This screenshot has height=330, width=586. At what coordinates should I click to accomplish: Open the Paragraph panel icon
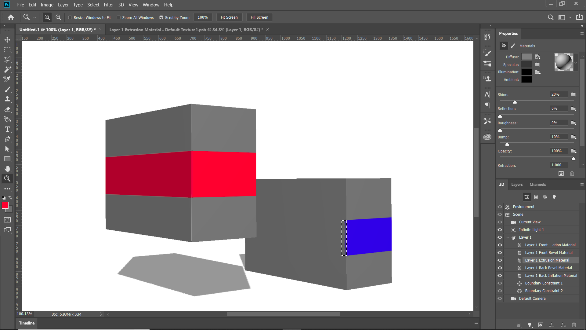tap(487, 105)
